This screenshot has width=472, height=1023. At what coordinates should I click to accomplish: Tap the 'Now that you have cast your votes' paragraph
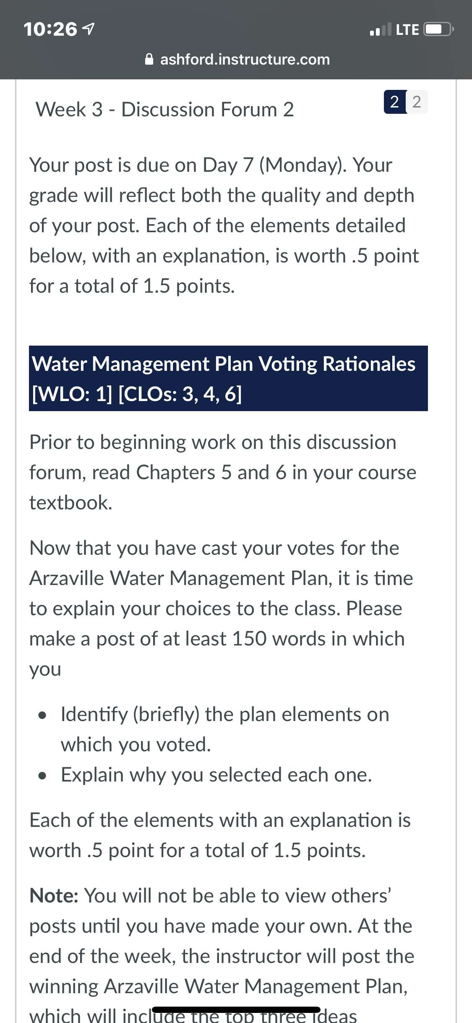tap(221, 608)
